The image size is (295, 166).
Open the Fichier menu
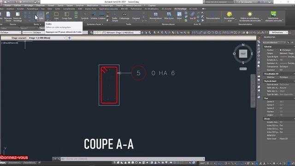[8, 6]
